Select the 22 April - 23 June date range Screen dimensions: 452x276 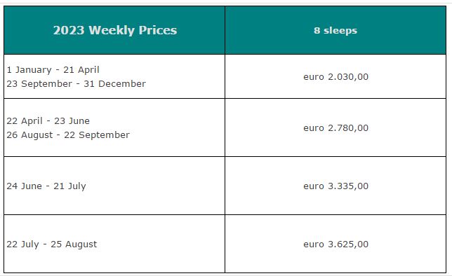[48, 121]
